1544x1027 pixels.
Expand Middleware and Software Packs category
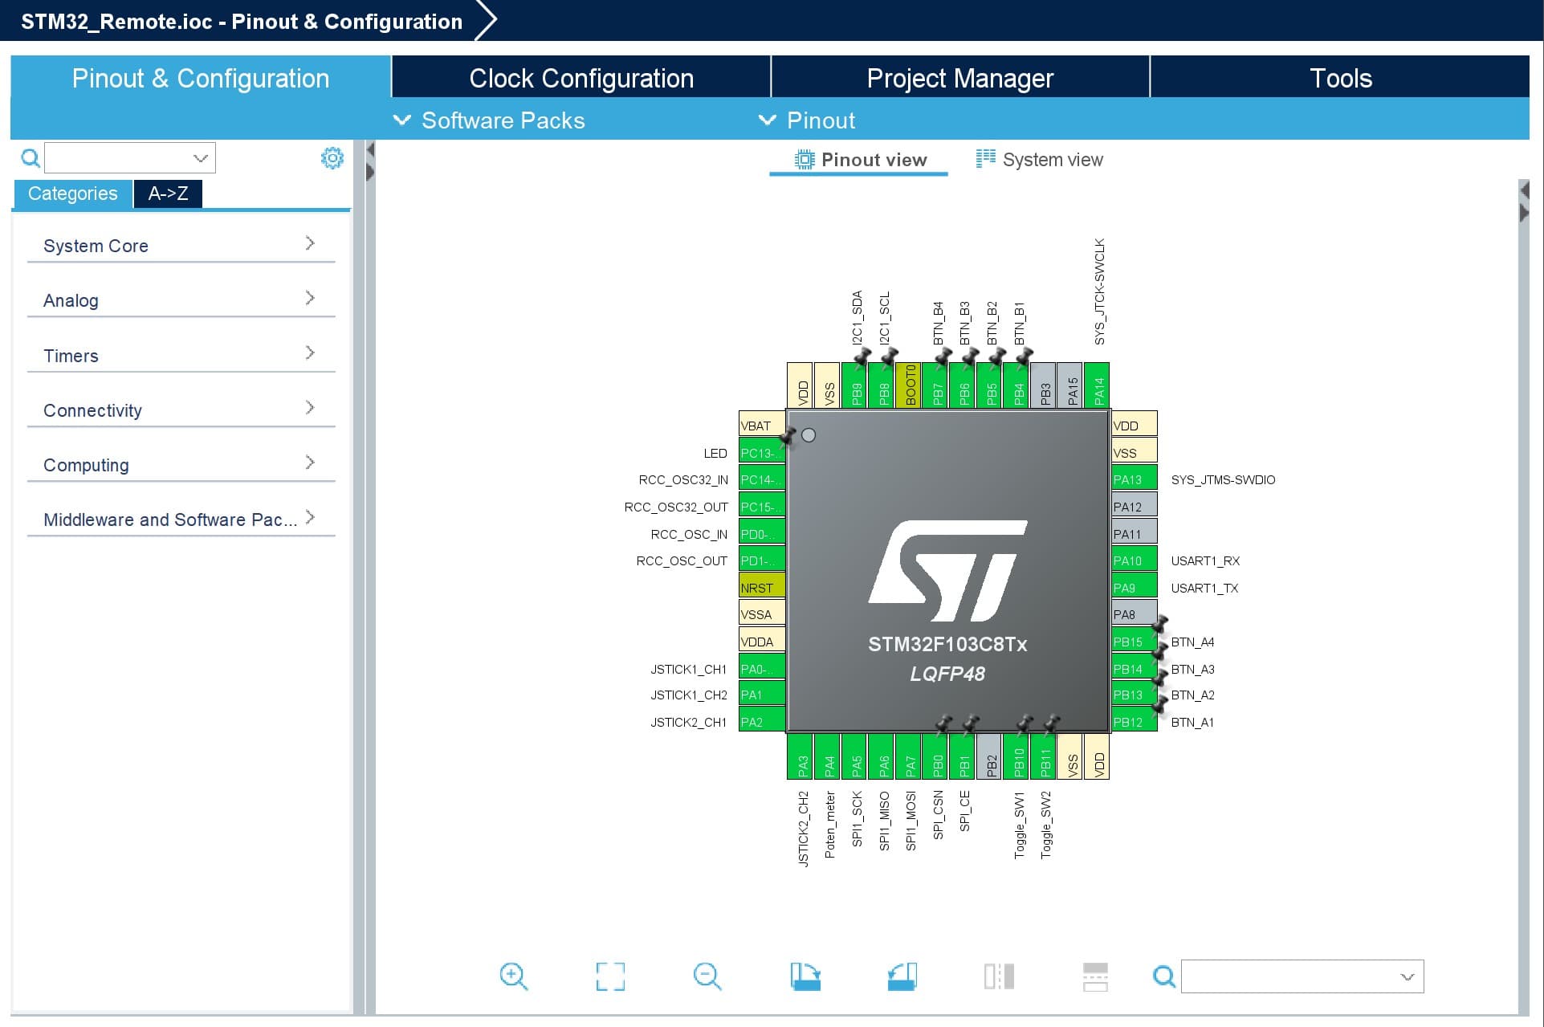181,519
